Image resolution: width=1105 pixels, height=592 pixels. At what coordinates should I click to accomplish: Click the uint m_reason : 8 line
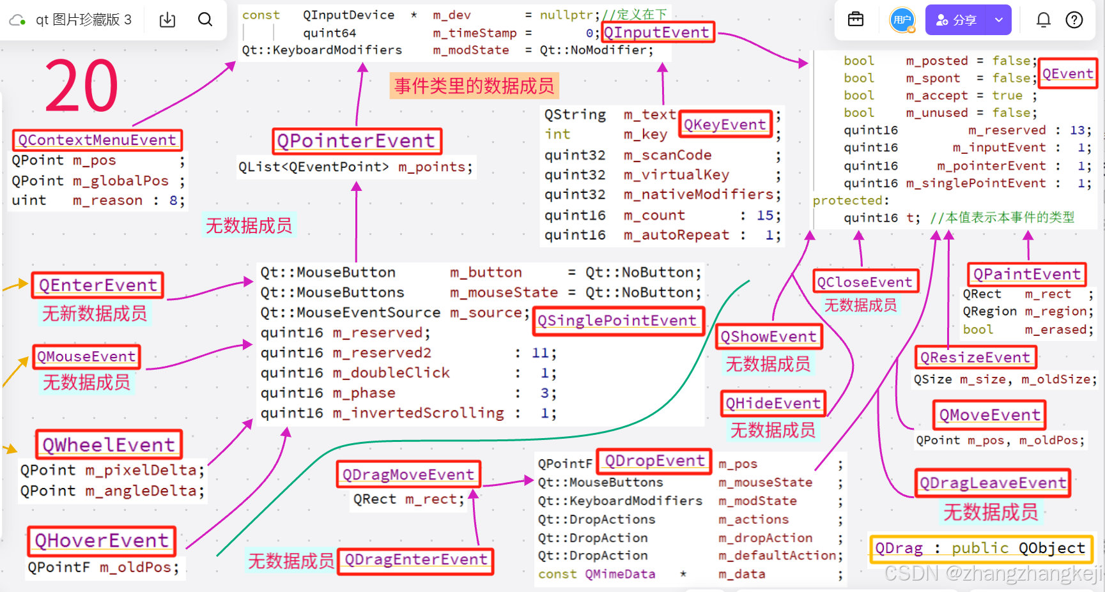[x=98, y=201]
